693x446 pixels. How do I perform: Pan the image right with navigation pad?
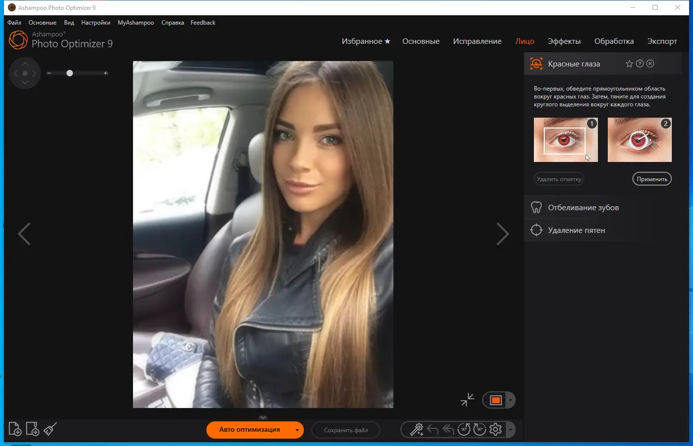coord(34,73)
